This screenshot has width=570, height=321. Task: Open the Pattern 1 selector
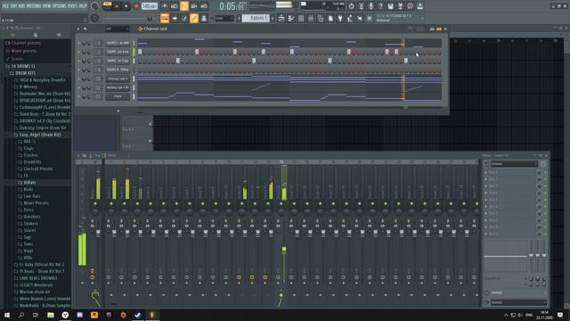tap(256, 18)
